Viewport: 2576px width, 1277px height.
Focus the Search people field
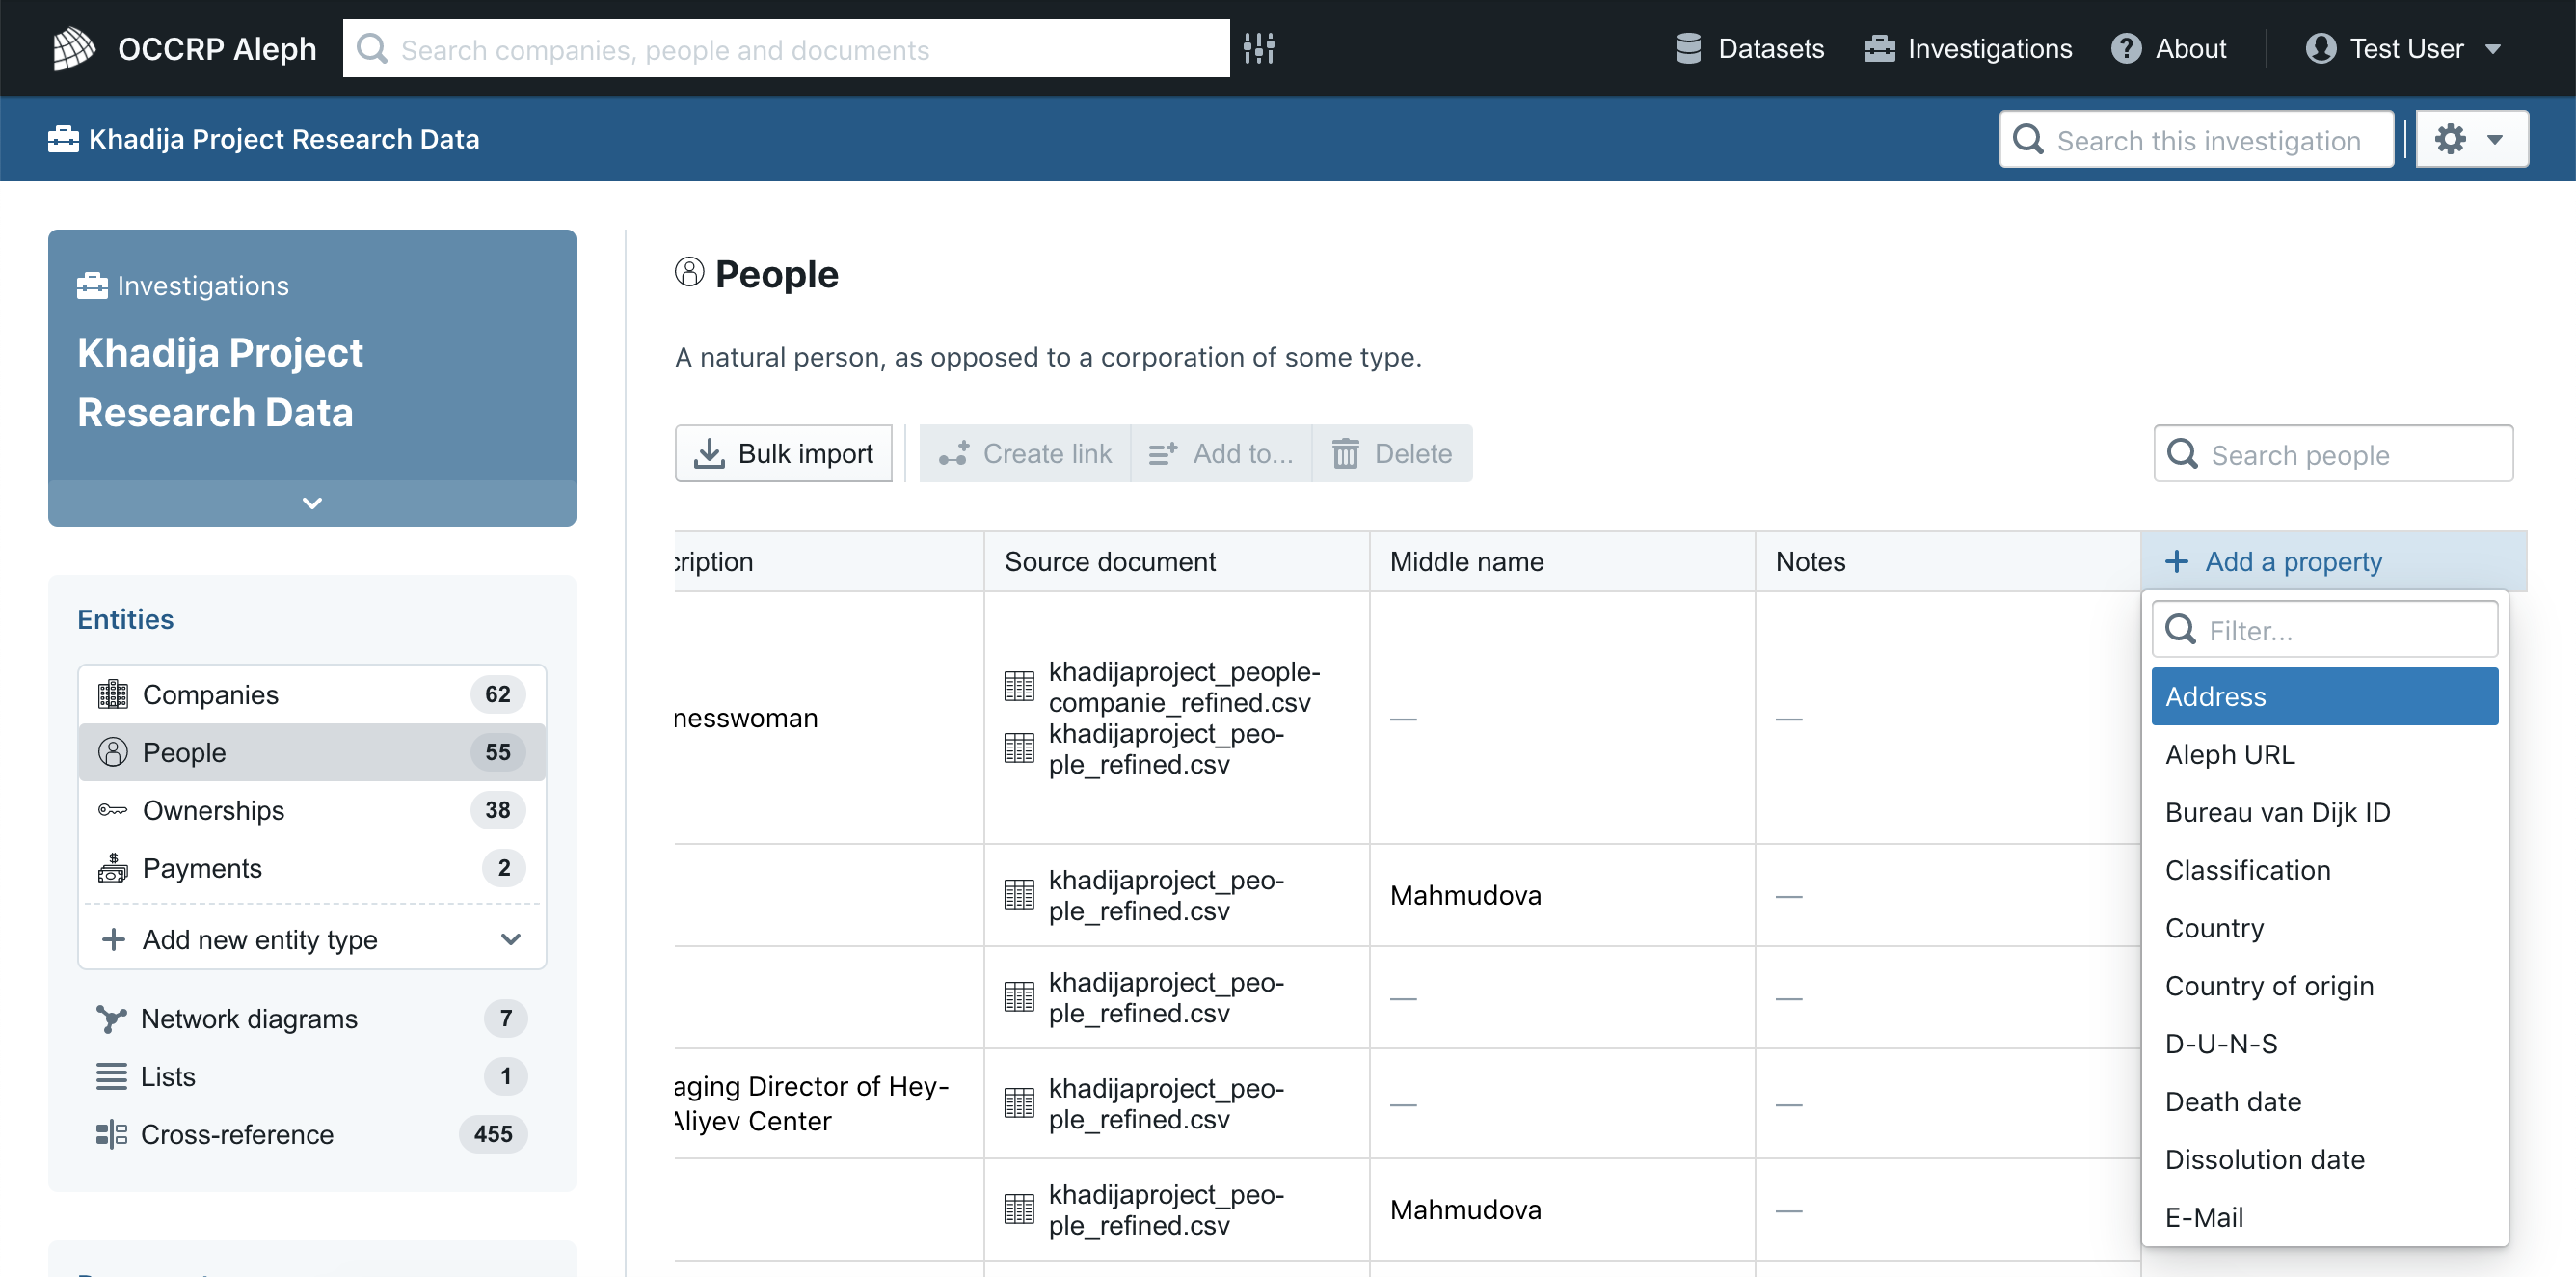click(2333, 453)
